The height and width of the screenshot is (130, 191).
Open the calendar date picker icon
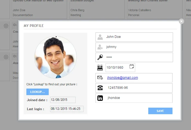[132, 66]
